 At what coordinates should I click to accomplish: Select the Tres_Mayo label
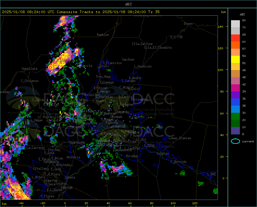pos(103,77)
